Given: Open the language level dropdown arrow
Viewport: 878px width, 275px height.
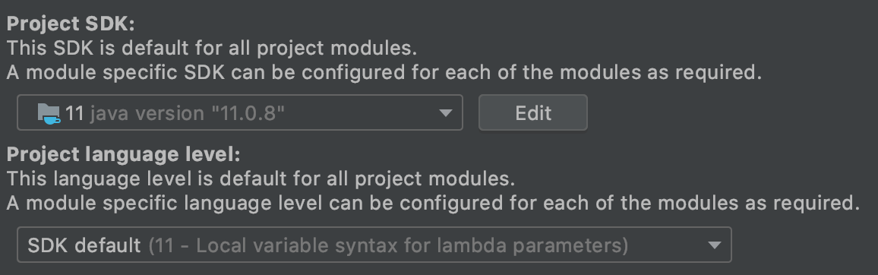Looking at the screenshot, I should (x=714, y=245).
